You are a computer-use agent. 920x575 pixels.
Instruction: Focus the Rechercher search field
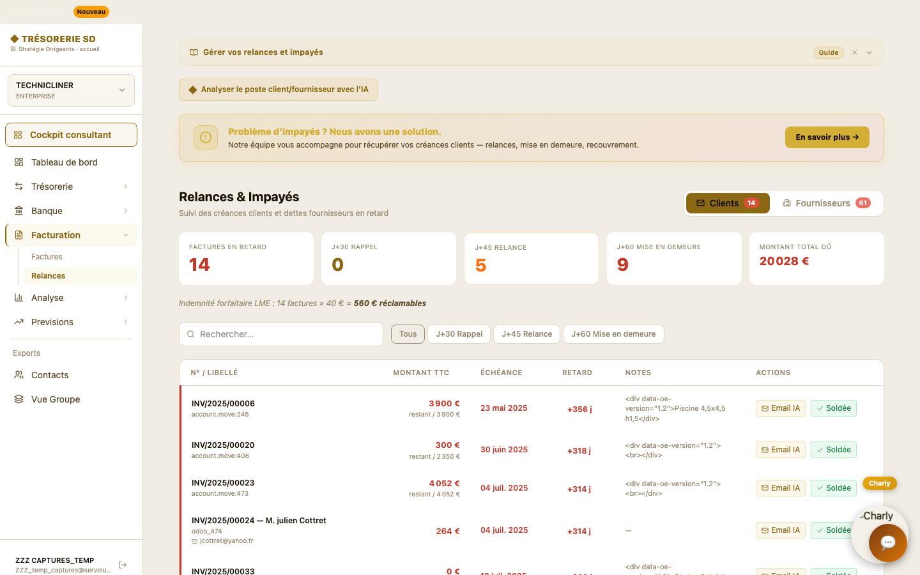tap(281, 334)
